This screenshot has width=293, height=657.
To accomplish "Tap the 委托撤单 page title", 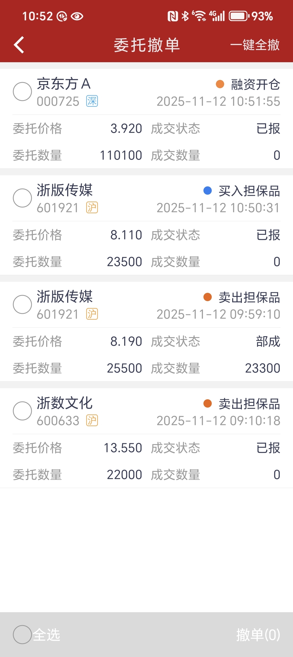I will (x=147, y=45).
